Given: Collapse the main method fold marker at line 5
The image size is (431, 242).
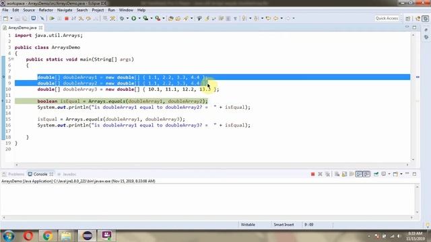Looking at the screenshot, I should pos(13,58).
